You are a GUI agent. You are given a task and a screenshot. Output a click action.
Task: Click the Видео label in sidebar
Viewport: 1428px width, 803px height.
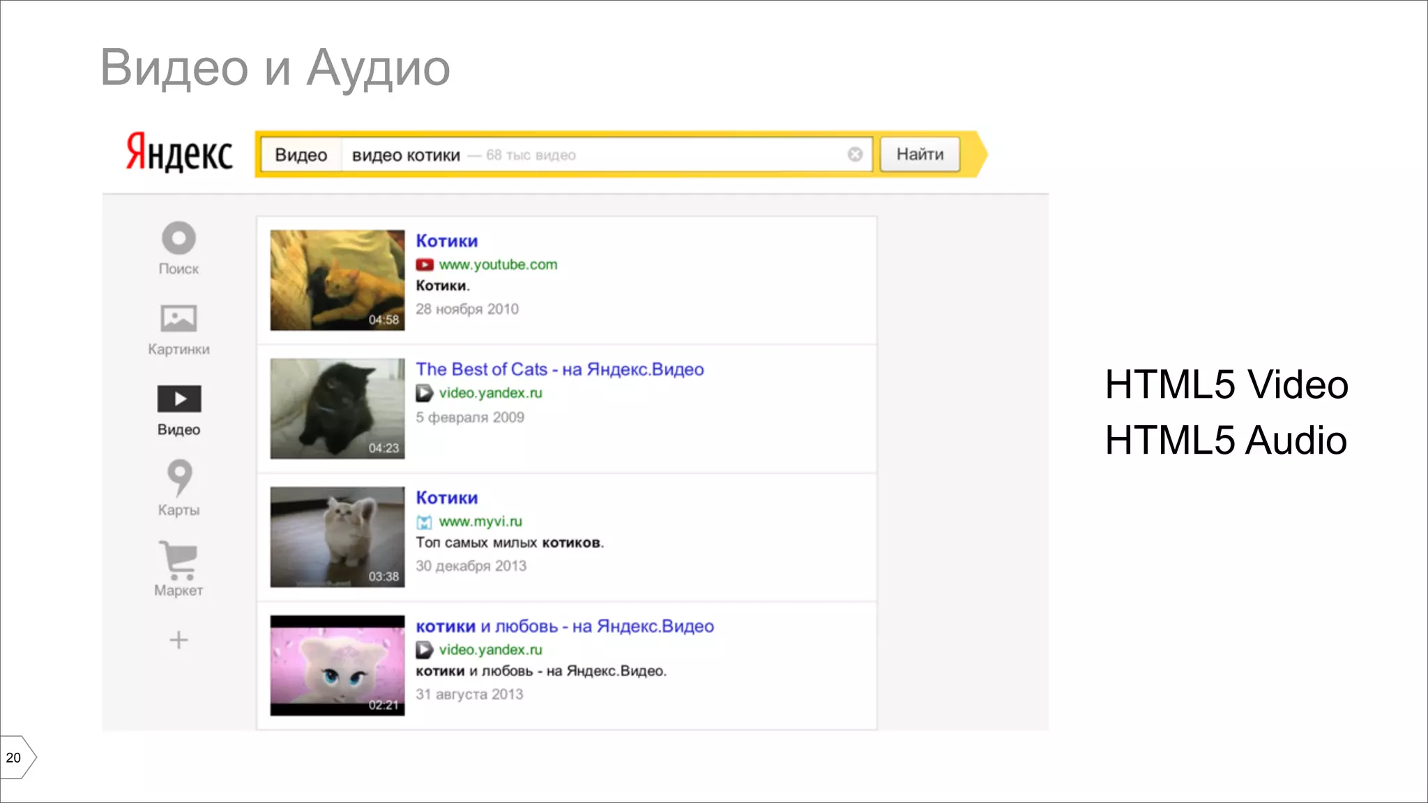[178, 430]
